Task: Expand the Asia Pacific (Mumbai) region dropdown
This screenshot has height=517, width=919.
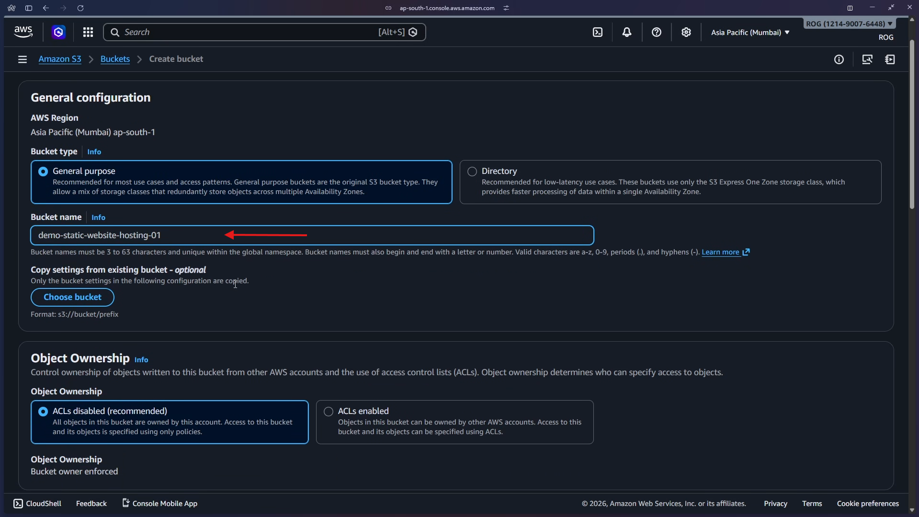Action: [x=750, y=33]
